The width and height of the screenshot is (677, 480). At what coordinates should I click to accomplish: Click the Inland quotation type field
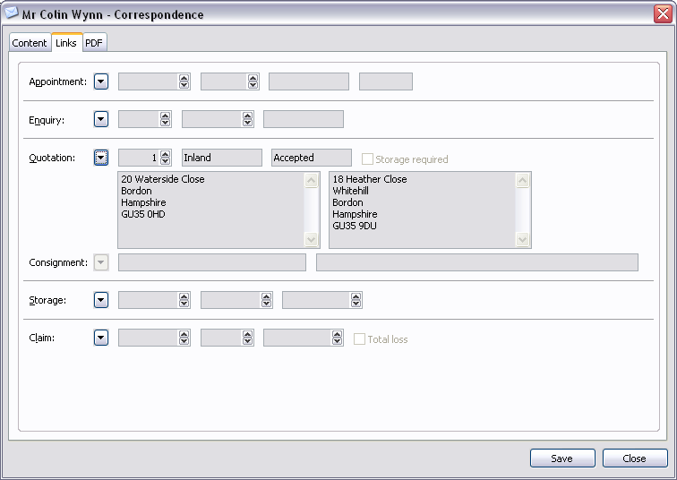coord(222,158)
